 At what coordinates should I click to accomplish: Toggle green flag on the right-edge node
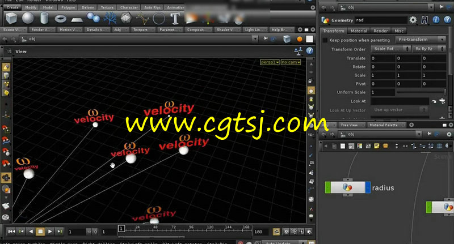pos(429,207)
